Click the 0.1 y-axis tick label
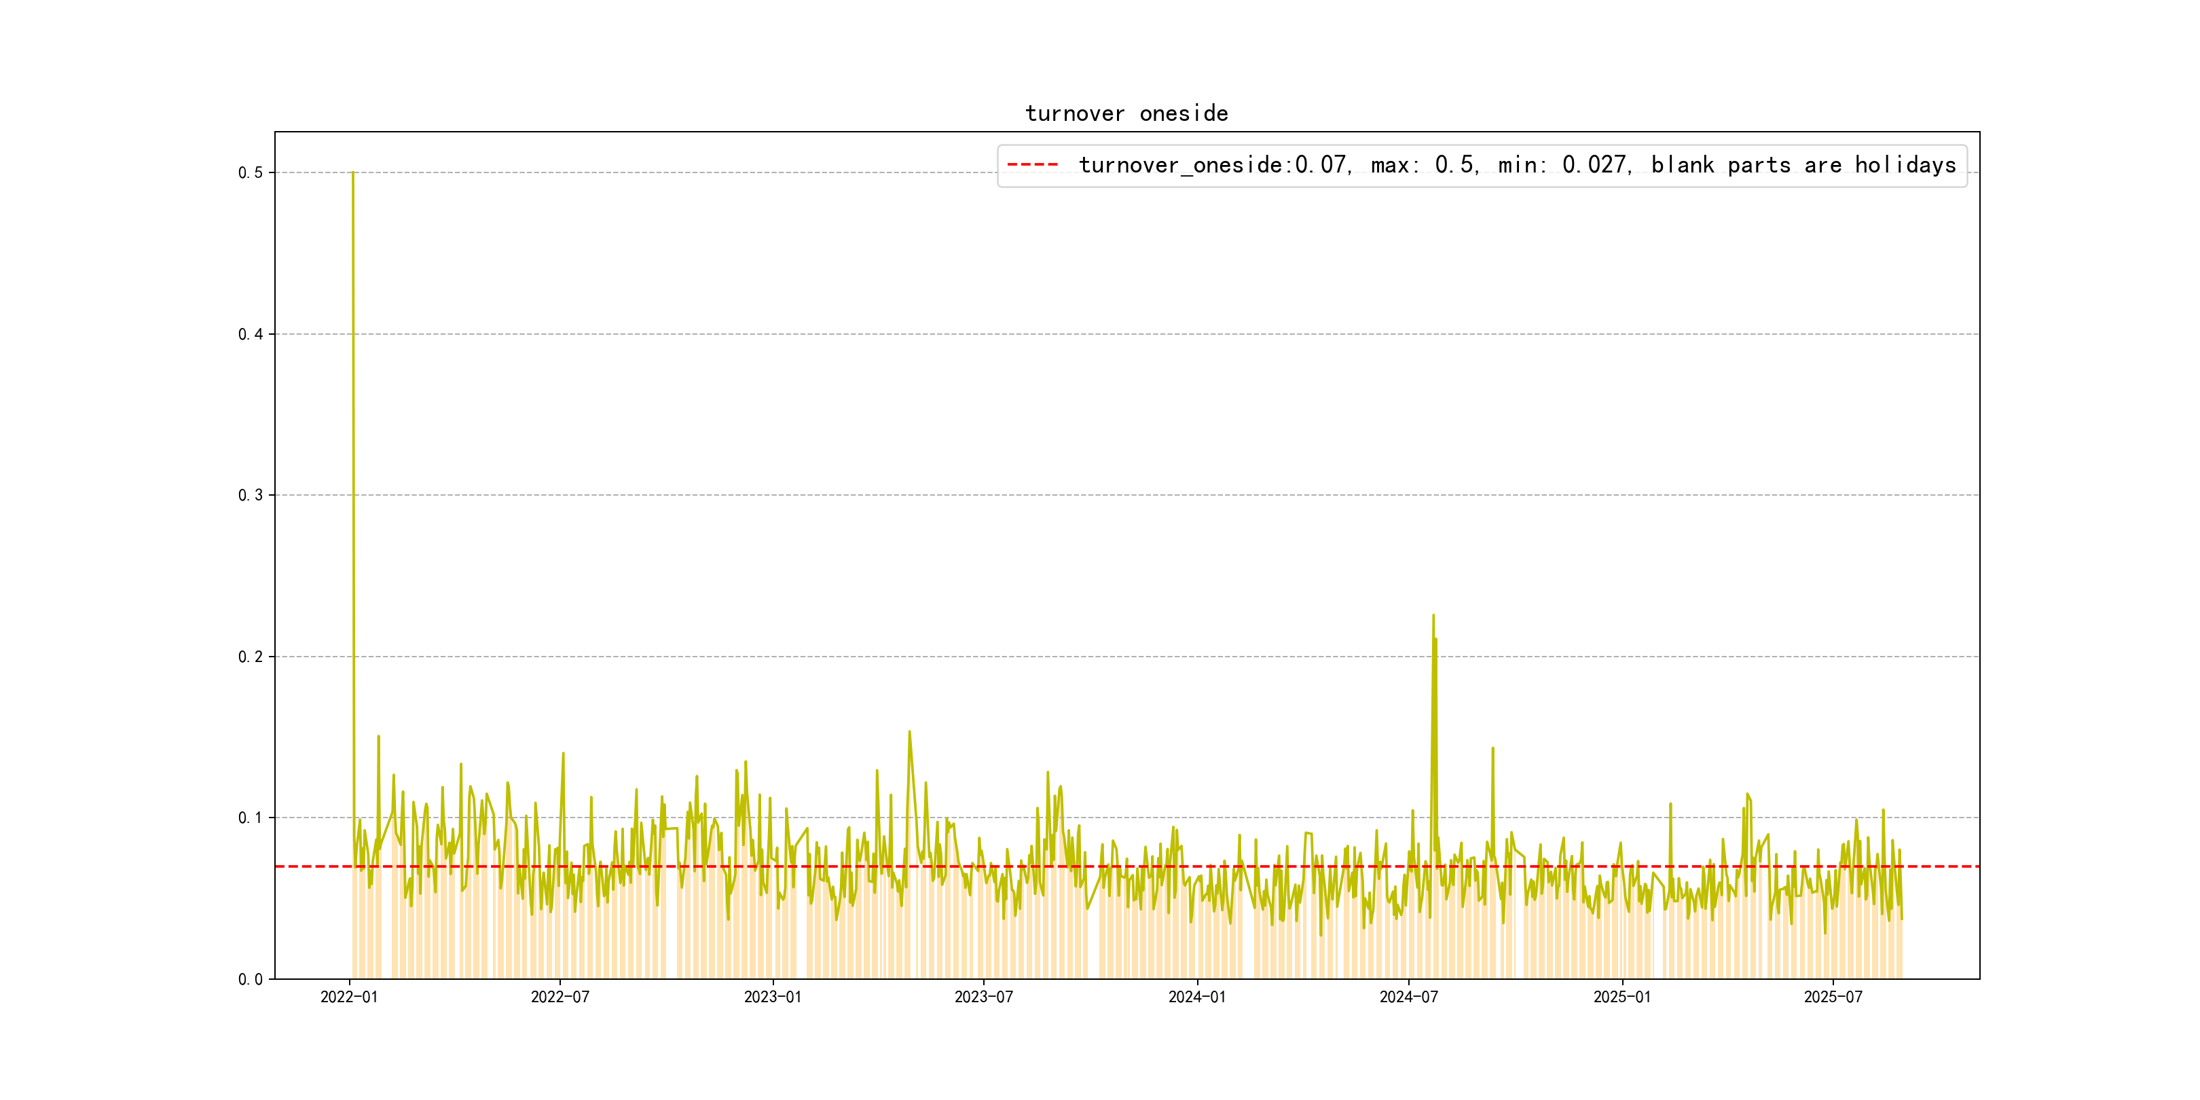Screen dimensions: 2200x1100 coord(251,818)
